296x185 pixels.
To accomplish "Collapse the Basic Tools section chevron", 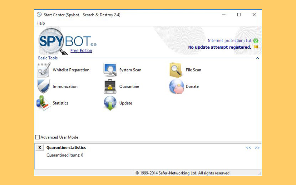I will coord(257,58).
